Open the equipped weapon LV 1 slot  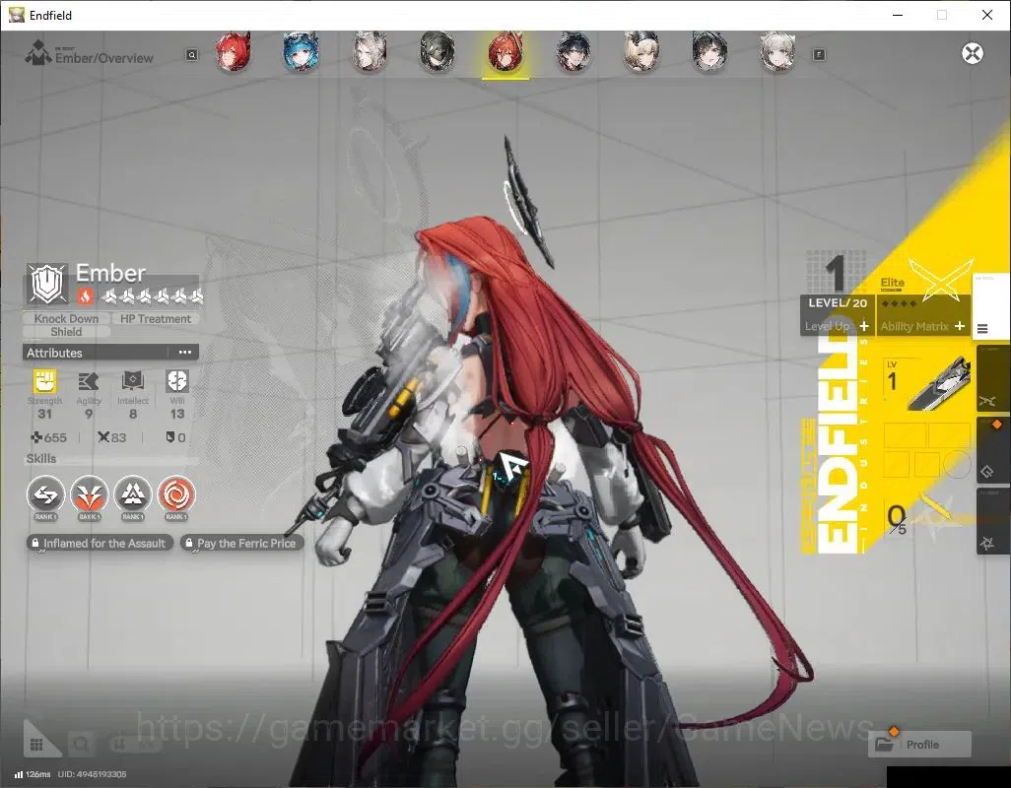[926, 385]
